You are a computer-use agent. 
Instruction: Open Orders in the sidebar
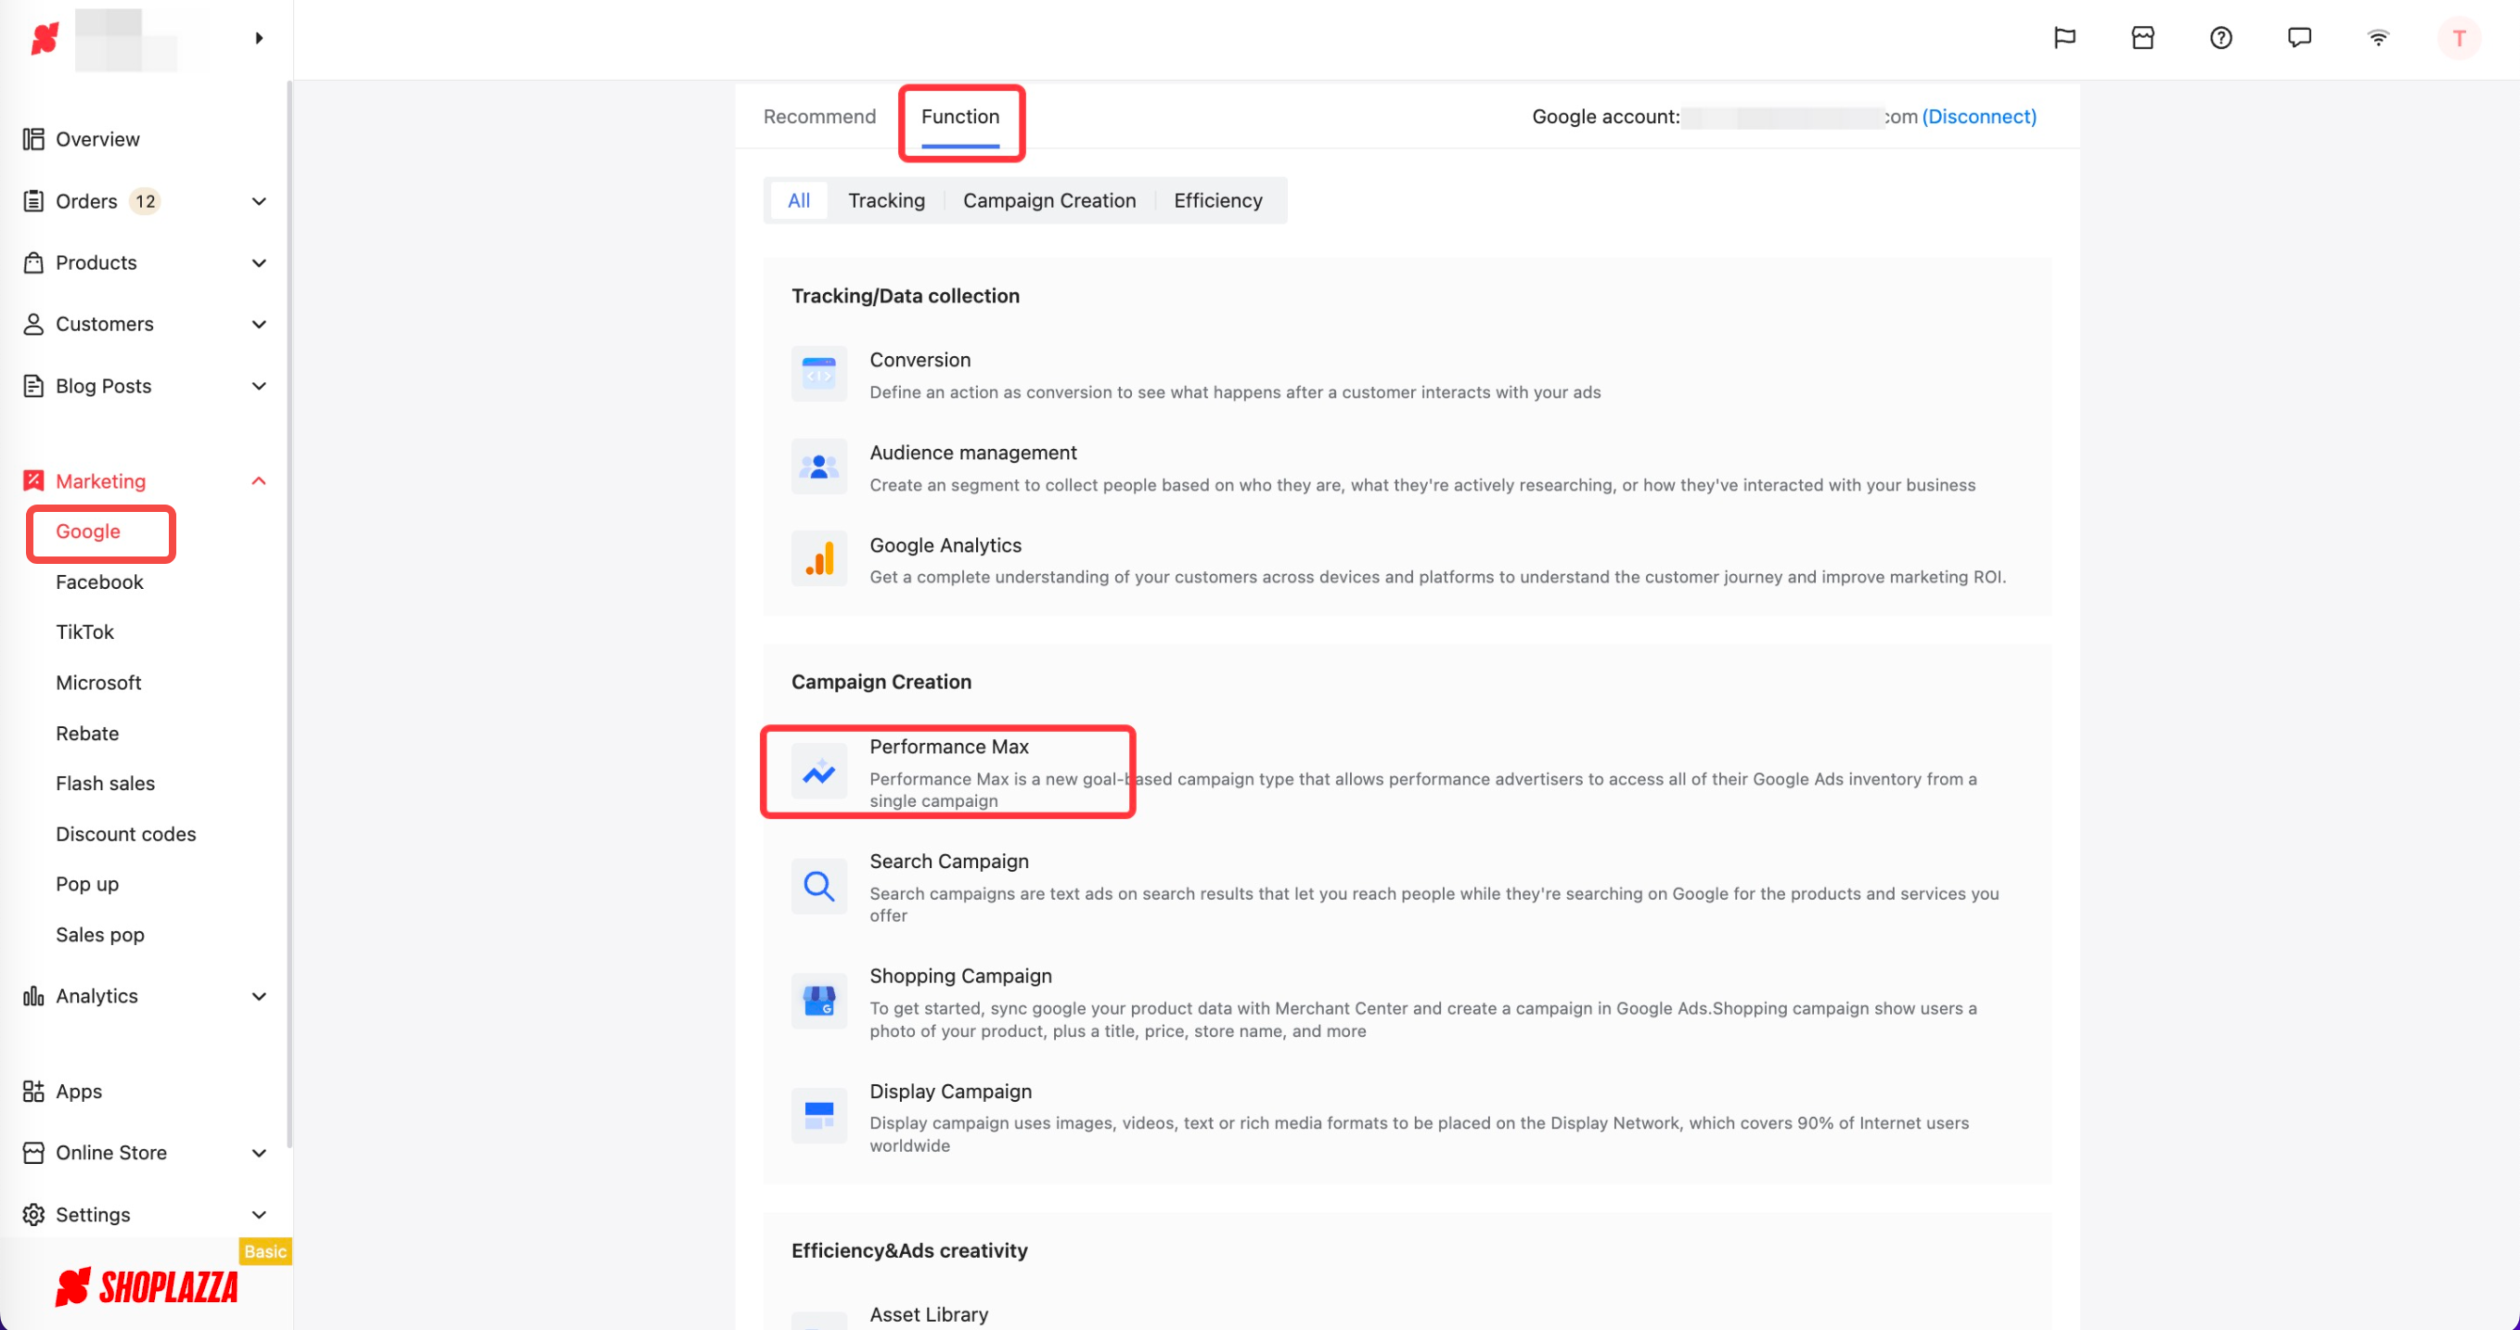pyautogui.click(x=86, y=201)
